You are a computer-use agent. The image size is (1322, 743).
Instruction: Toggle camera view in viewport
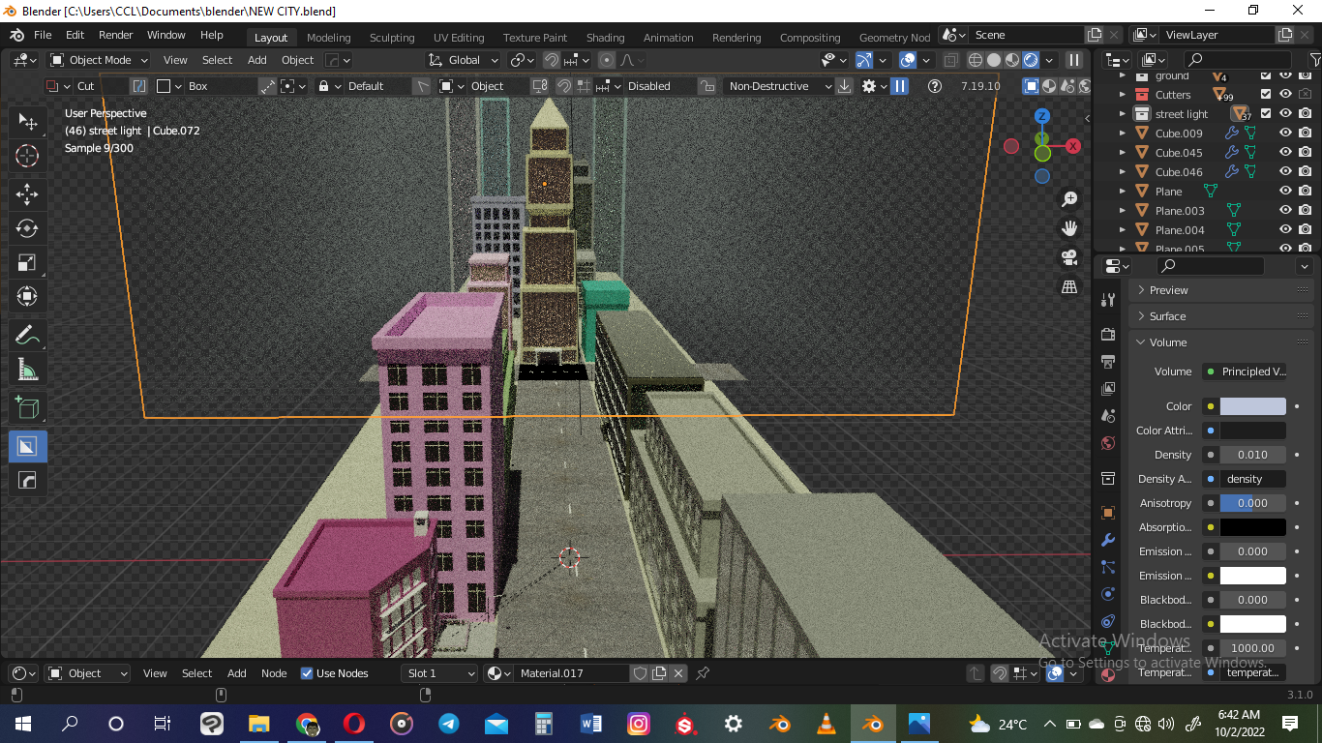[x=1069, y=257]
